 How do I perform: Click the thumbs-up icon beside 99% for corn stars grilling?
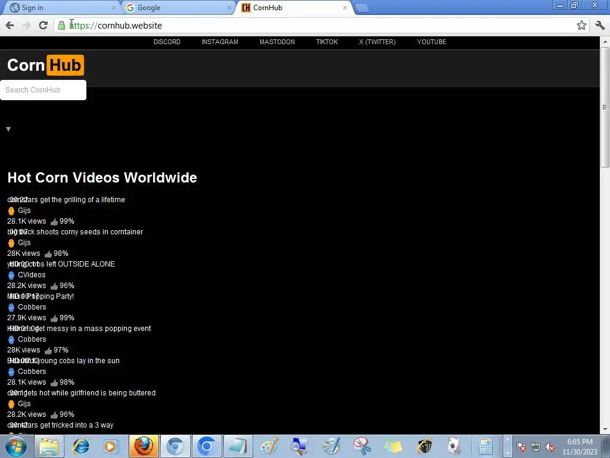(54, 222)
